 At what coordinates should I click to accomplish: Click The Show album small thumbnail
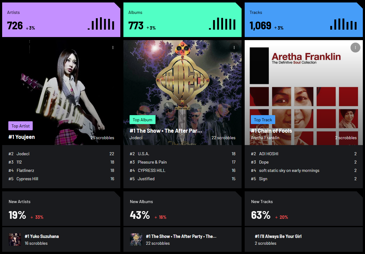[x=136, y=239]
